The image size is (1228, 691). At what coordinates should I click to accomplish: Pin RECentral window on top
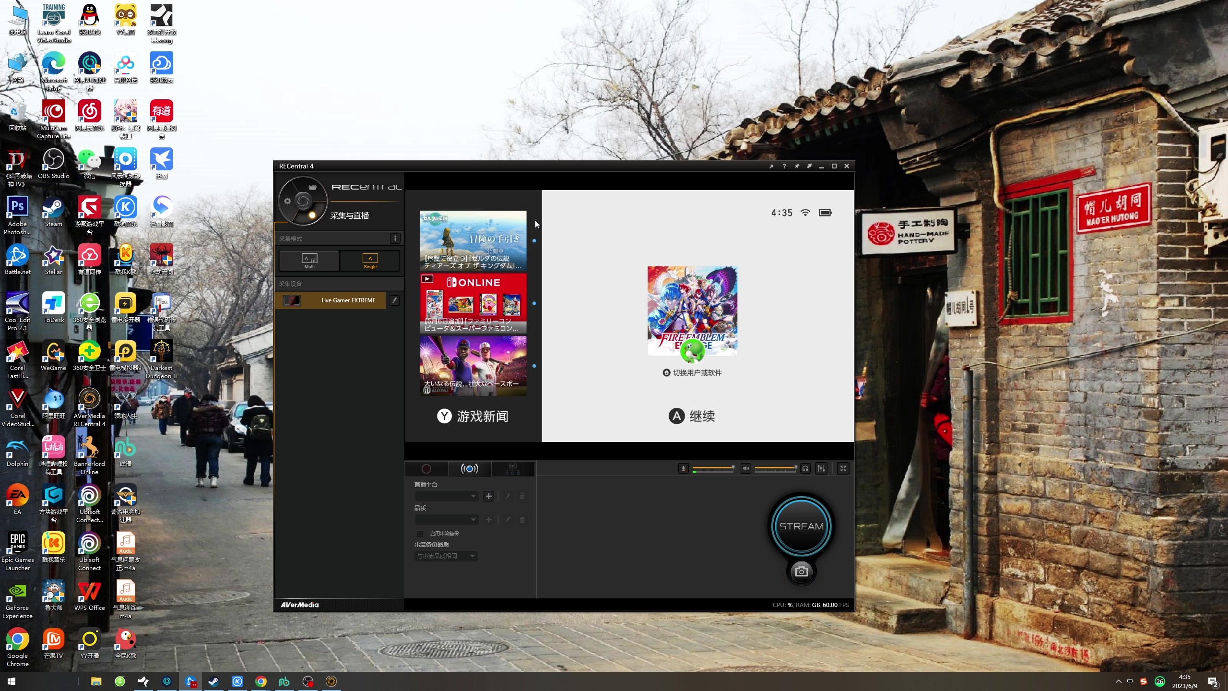tap(797, 167)
